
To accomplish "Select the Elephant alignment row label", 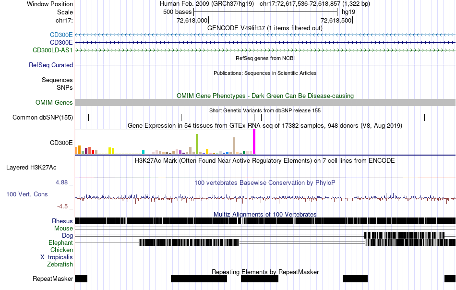I will pos(60,242).
